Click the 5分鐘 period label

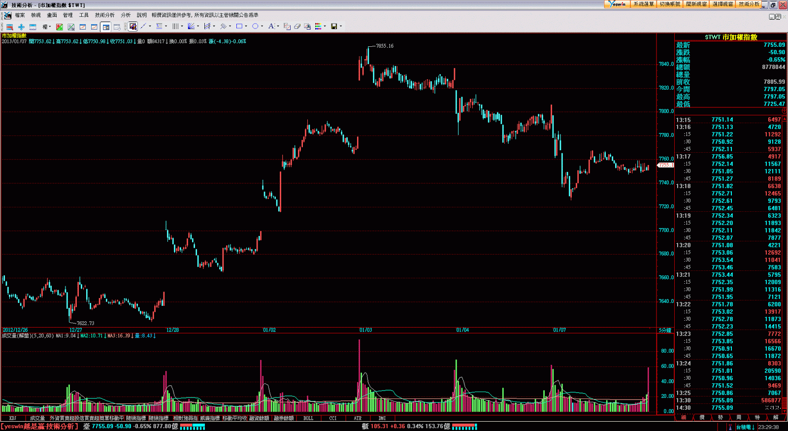[x=665, y=330]
